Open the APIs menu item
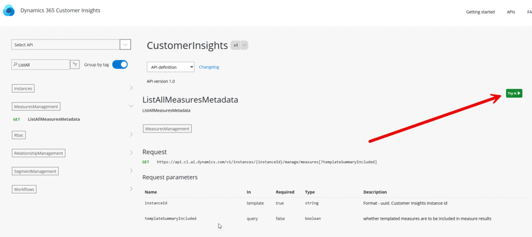Viewport: 532px width, 237px height. tap(511, 12)
